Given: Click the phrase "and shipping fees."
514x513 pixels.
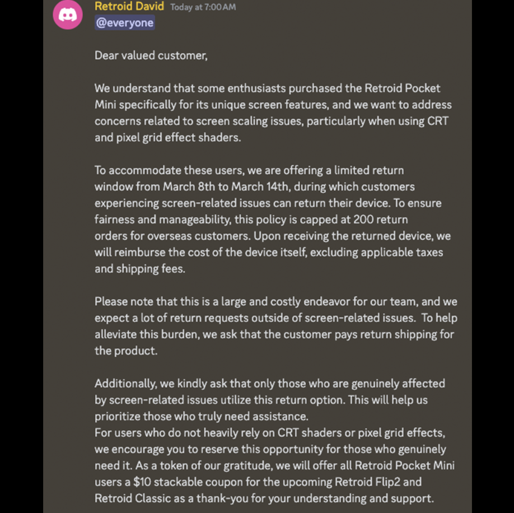Looking at the screenshot, I should [x=139, y=269].
